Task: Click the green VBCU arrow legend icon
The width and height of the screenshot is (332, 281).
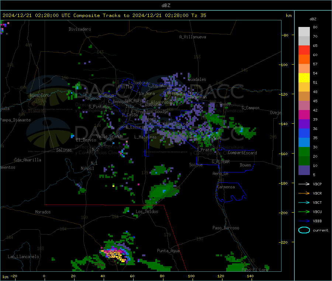Action: pyautogui.click(x=304, y=212)
